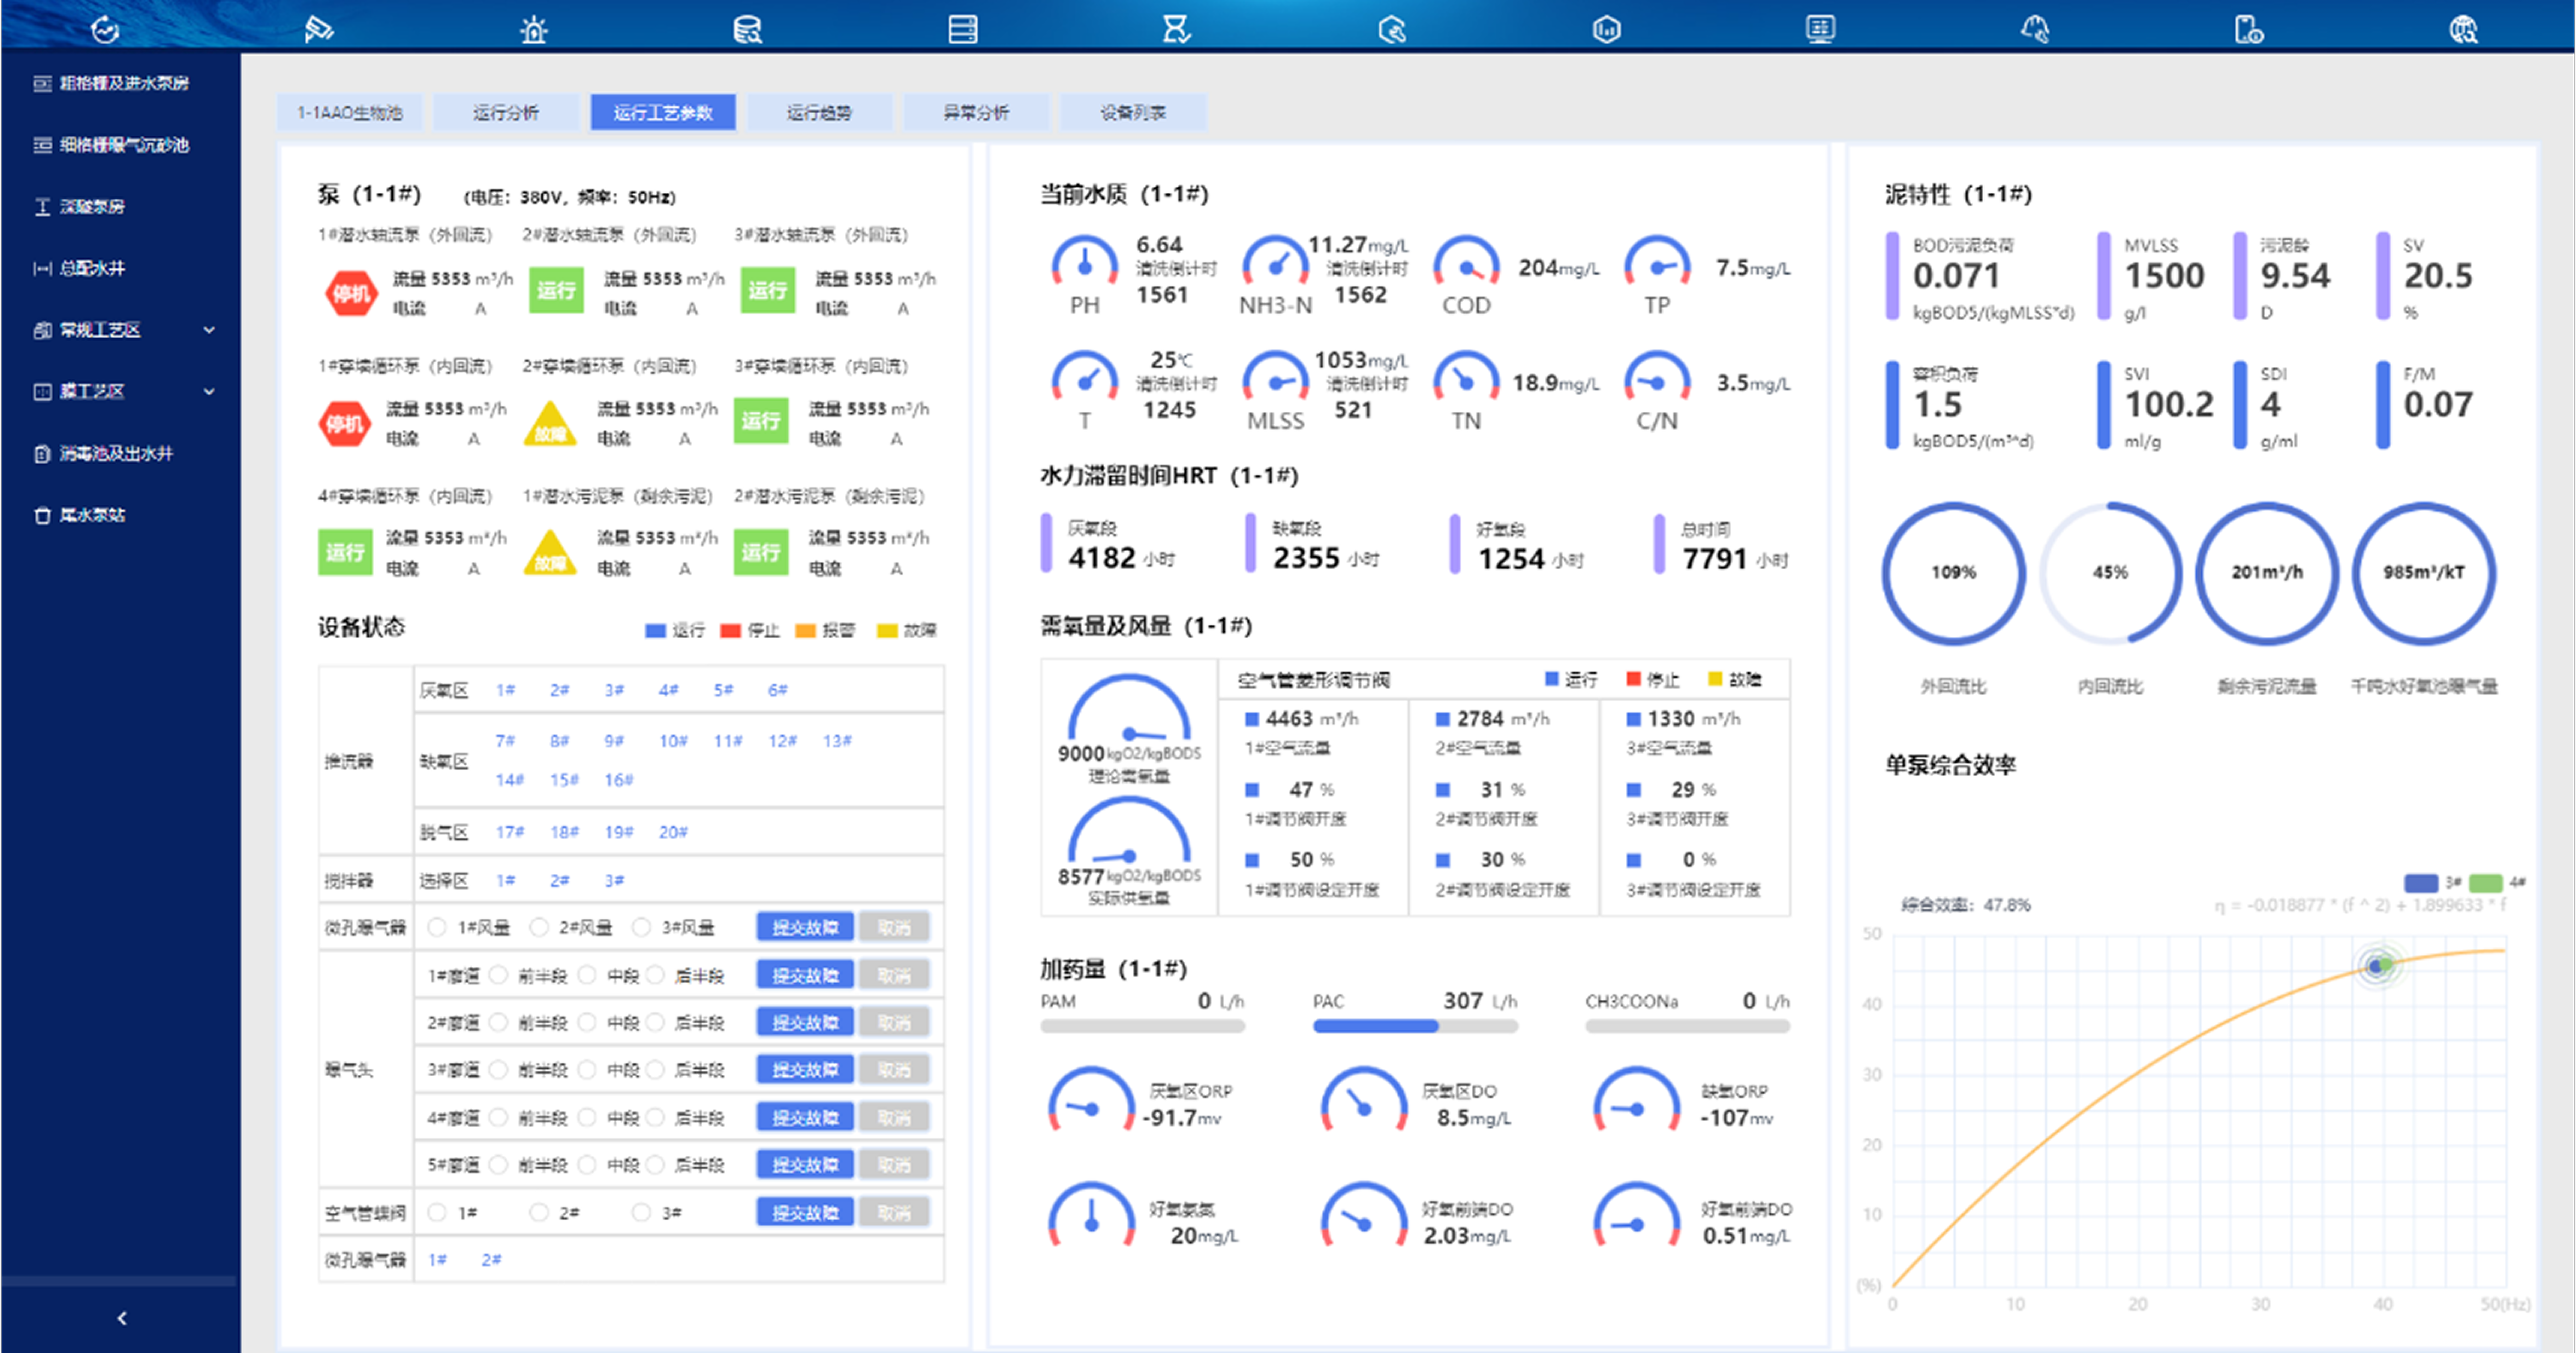The image size is (2576, 1353).
Task: Click the yellow fault triangle of 1#潜水污泥泵
Action: (550, 553)
